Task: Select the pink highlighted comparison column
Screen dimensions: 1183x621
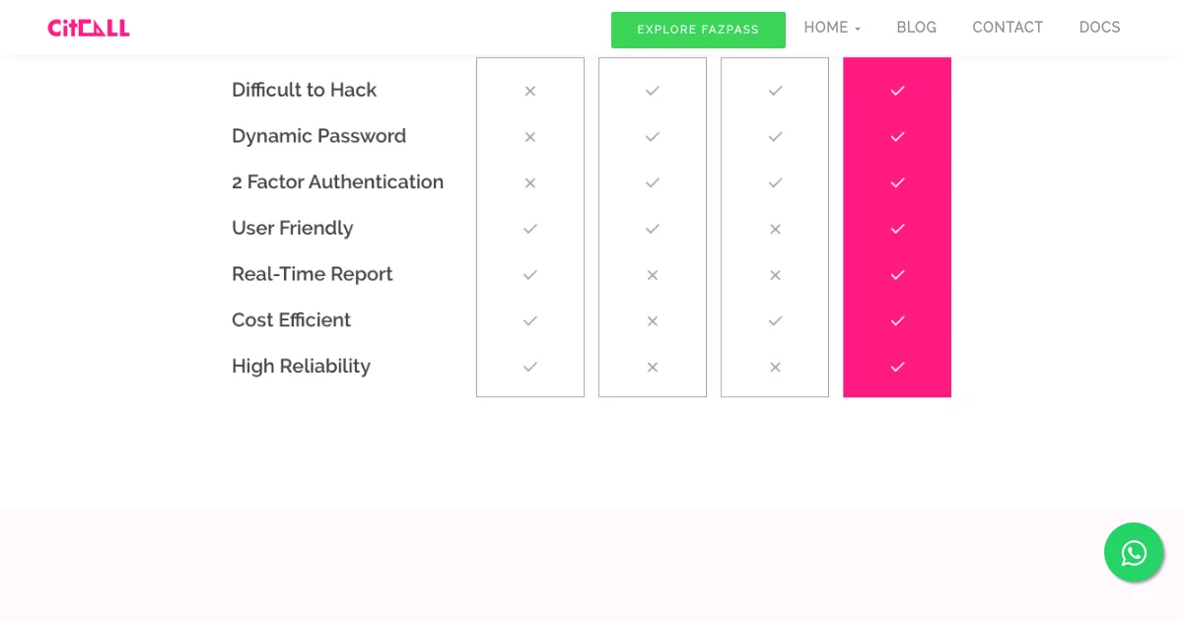Action: (897, 227)
